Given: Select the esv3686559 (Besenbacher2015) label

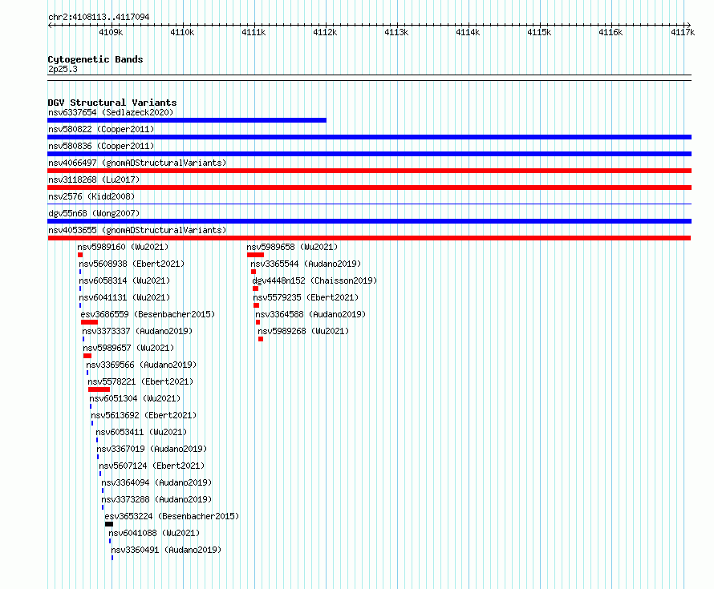Looking at the screenshot, I should (x=148, y=314).
